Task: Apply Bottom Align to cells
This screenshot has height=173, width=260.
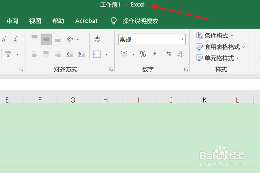Action: [58, 41]
